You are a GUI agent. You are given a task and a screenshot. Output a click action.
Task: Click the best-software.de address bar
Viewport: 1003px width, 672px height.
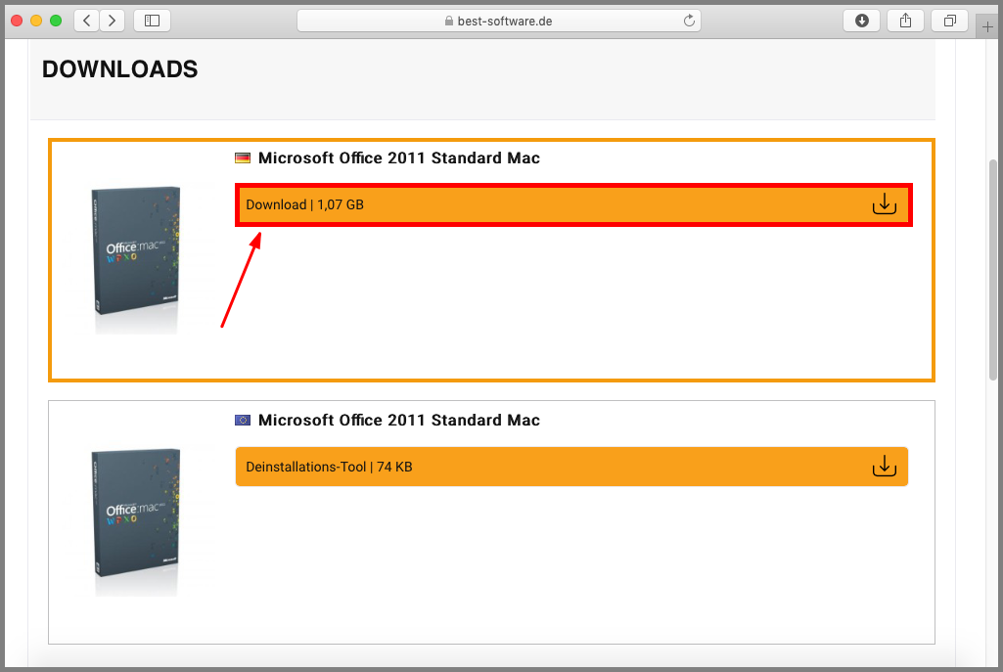point(499,21)
